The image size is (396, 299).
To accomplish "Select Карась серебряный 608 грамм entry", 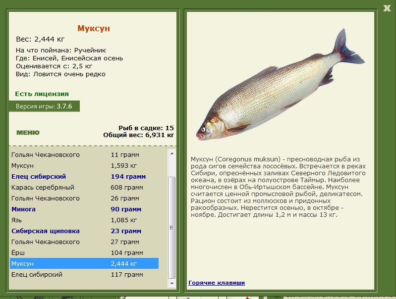I will (84, 187).
